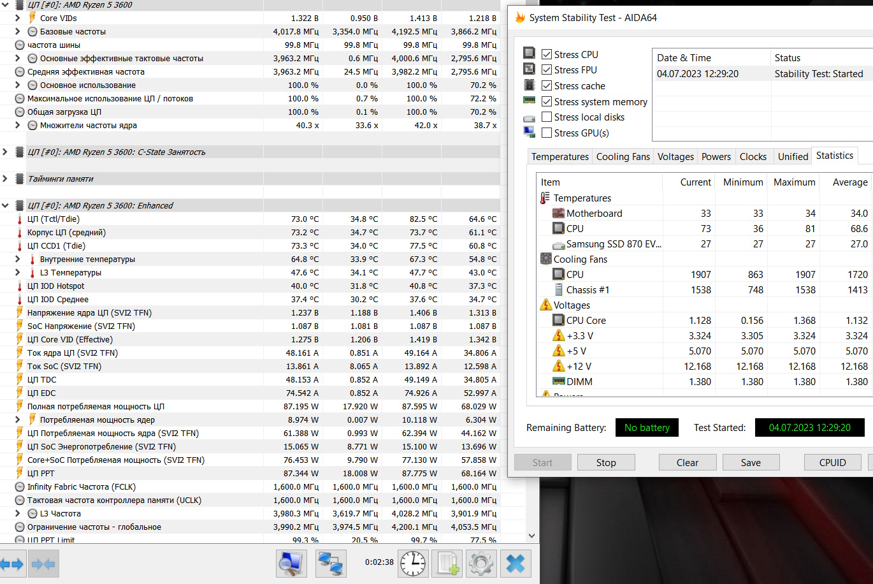873x584 pixels.
Task: Expand the L3 Температуры row
Action: pyautogui.click(x=17, y=272)
